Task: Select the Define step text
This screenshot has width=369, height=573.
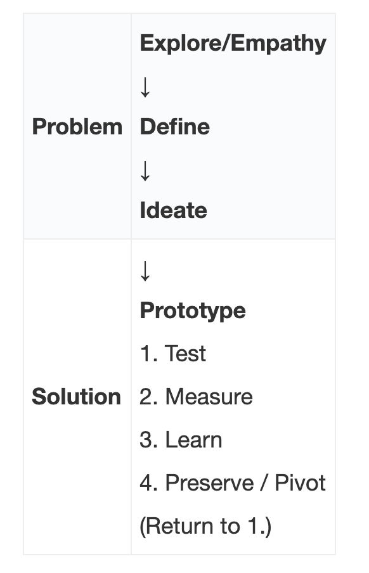Action: (175, 127)
